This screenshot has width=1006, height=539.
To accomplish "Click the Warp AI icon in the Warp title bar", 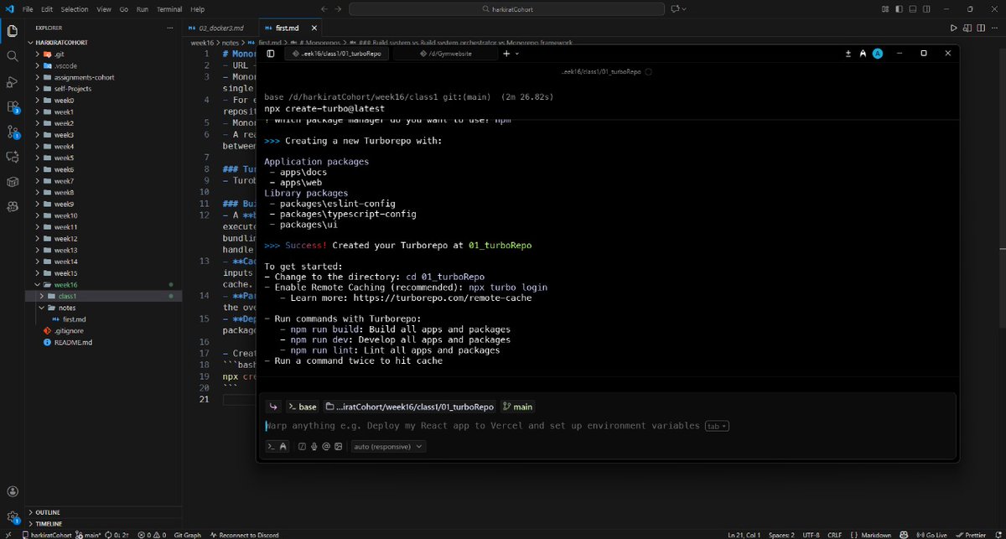I will click(x=863, y=53).
